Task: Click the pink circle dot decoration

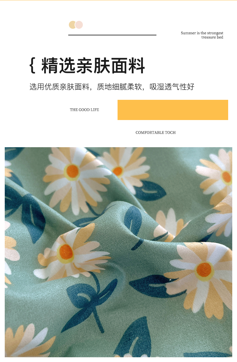Action: tap(79, 25)
